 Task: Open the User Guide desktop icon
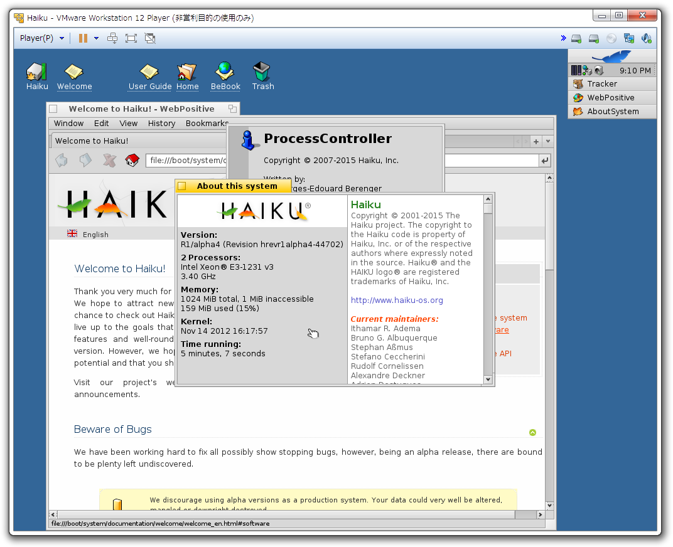pos(150,77)
